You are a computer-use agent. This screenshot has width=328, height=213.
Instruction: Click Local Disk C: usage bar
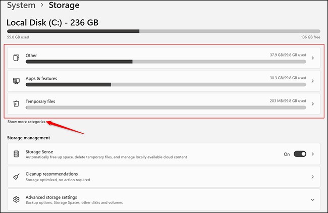163,31
